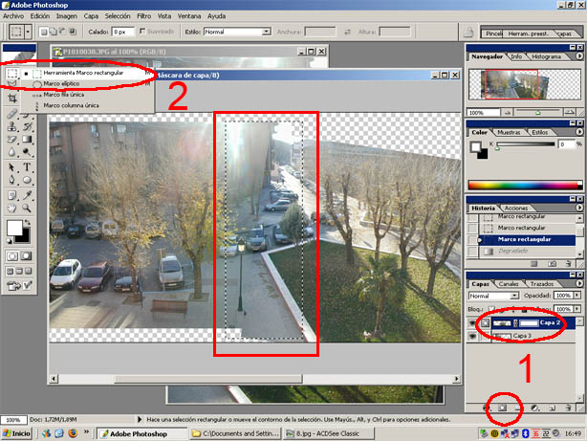This screenshot has height=441, width=587.
Task: Reset default foreground and background colors
Action: tap(9, 240)
